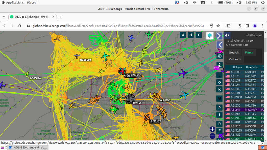Open the location permission icon in address bar
The height and width of the screenshot is (150, 267).
(211, 26)
